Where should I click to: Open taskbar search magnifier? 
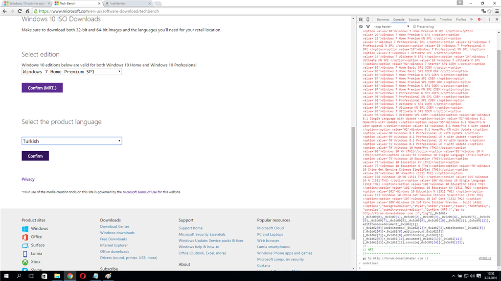tap(19, 276)
